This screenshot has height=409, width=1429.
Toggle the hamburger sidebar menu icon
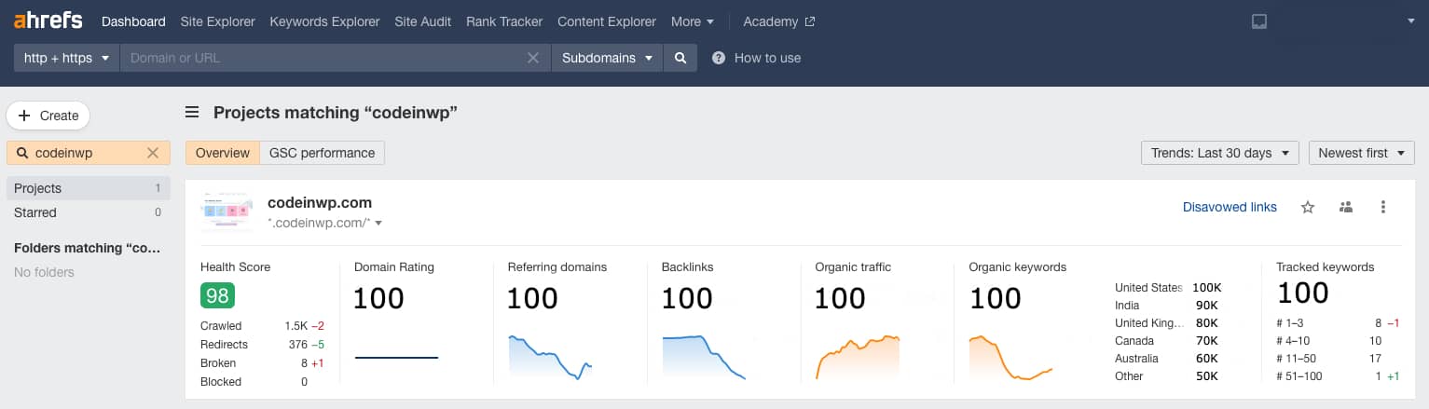[192, 113]
